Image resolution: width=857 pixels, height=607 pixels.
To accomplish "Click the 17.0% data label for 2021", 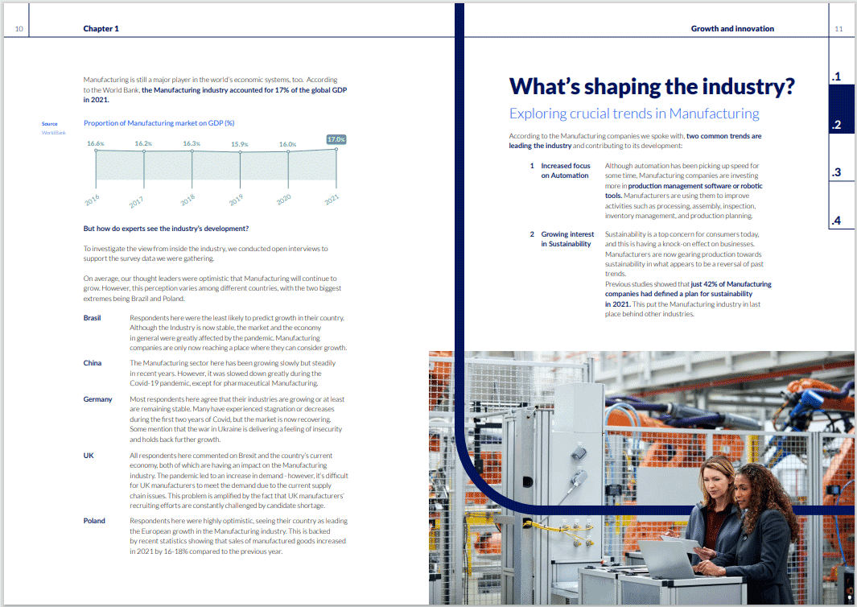I will pyautogui.click(x=336, y=139).
